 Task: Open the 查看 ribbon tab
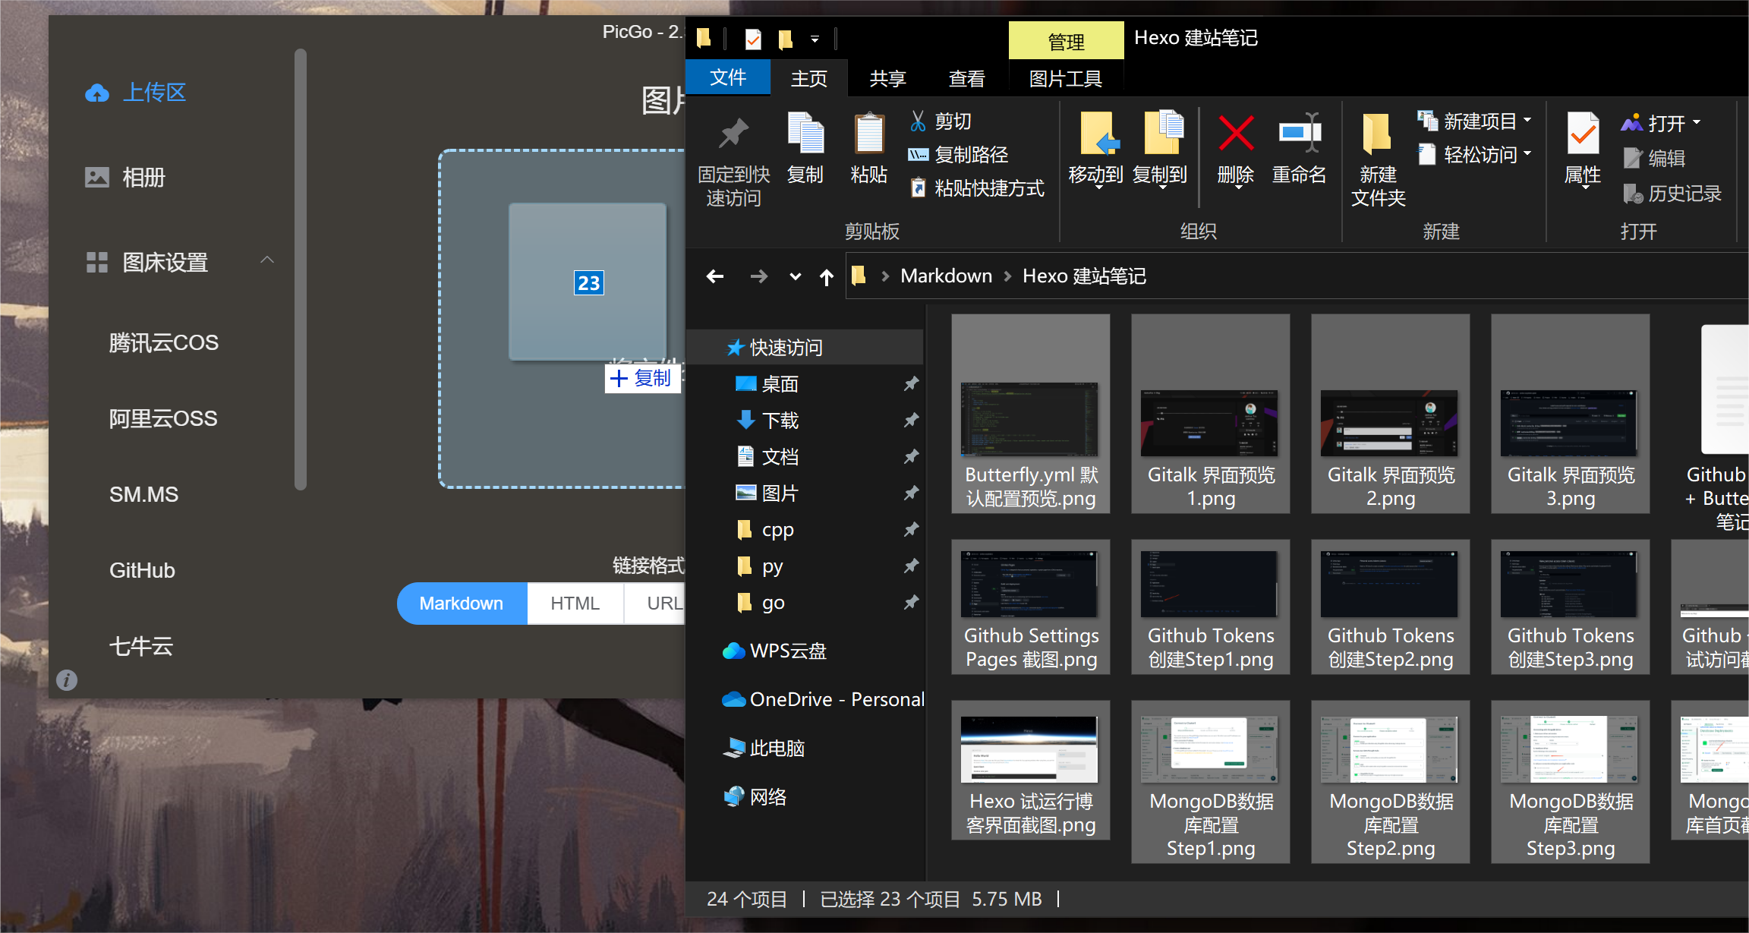[966, 78]
